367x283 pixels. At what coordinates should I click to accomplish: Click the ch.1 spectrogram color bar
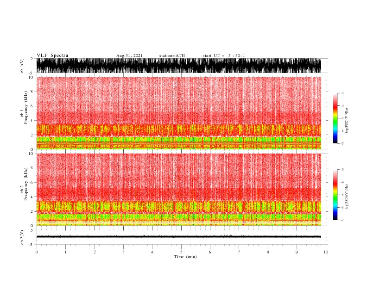335,118
